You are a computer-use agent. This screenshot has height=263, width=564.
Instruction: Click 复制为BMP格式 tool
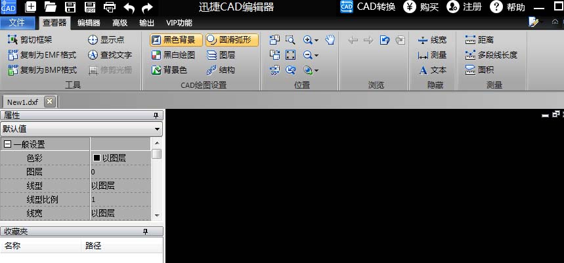tap(43, 70)
